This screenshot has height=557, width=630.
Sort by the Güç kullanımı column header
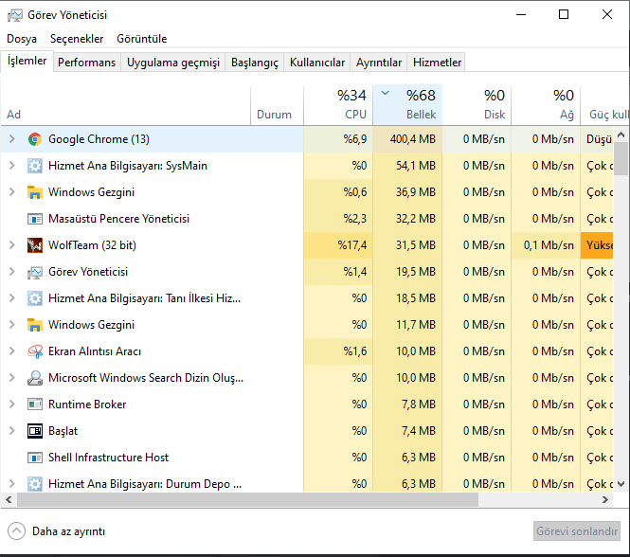pos(605,105)
